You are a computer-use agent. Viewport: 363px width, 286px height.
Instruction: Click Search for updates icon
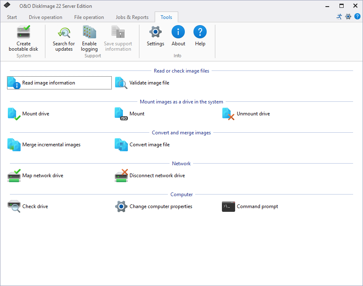(64, 33)
